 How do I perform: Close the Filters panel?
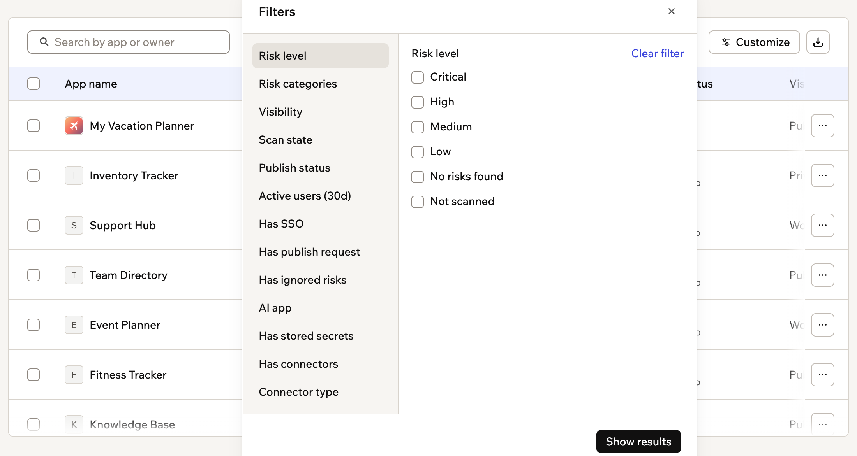coord(672,11)
